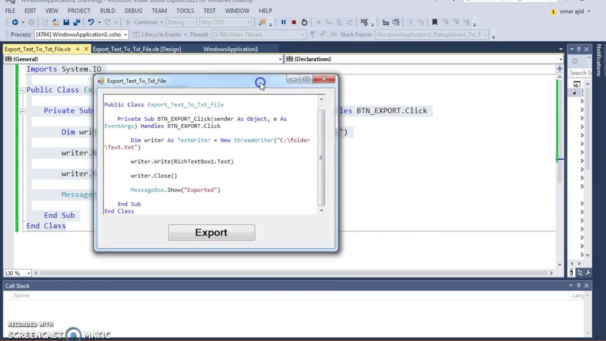Stop debugging with the red square
Viewport: 606px width, 341px height.
pos(294,22)
